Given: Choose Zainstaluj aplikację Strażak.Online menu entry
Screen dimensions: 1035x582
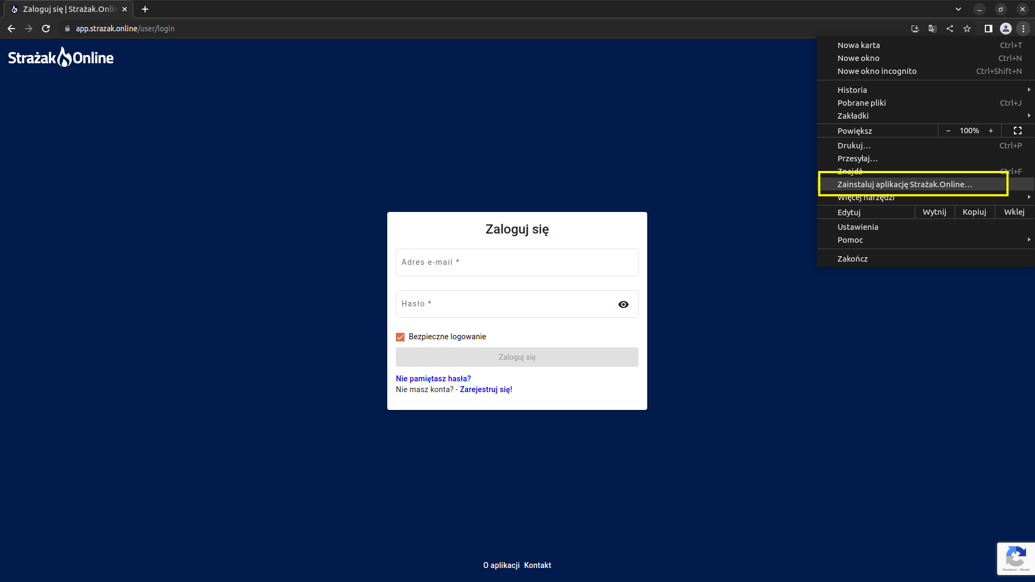Looking at the screenshot, I should tap(926, 184).
